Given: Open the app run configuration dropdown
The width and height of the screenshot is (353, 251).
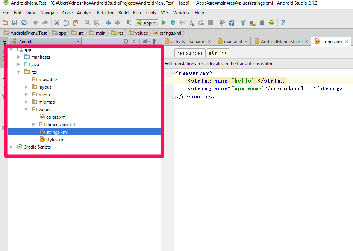Looking at the screenshot, I should pyautogui.click(x=147, y=23).
